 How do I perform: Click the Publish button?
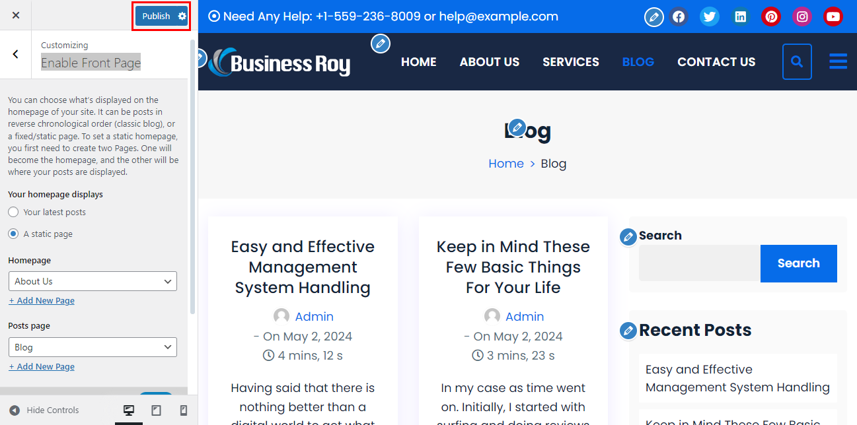point(156,16)
